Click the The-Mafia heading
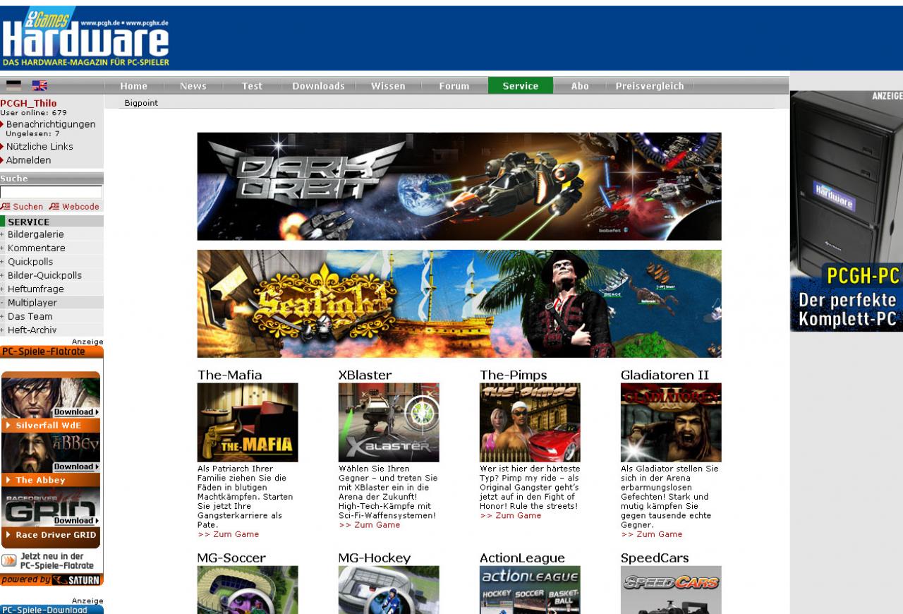903x614 pixels. click(x=229, y=375)
